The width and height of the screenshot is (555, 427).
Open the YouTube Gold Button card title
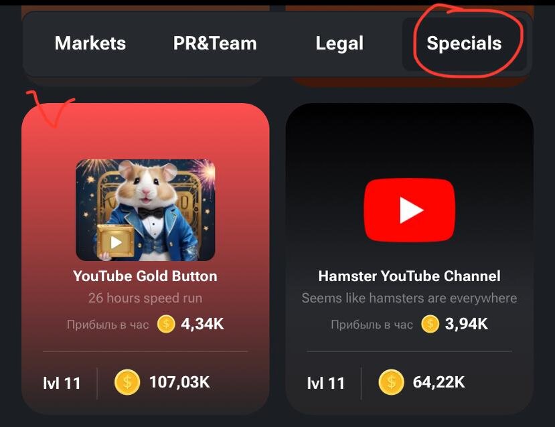tap(145, 276)
